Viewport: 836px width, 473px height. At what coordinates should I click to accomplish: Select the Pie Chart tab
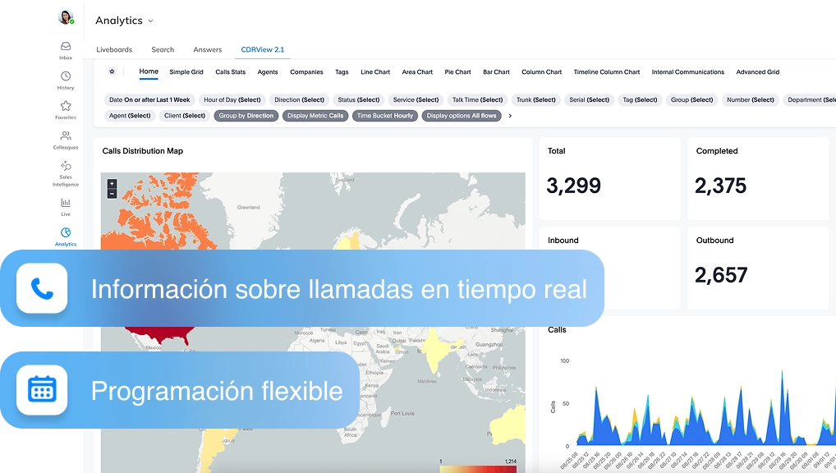(x=457, y=72)
